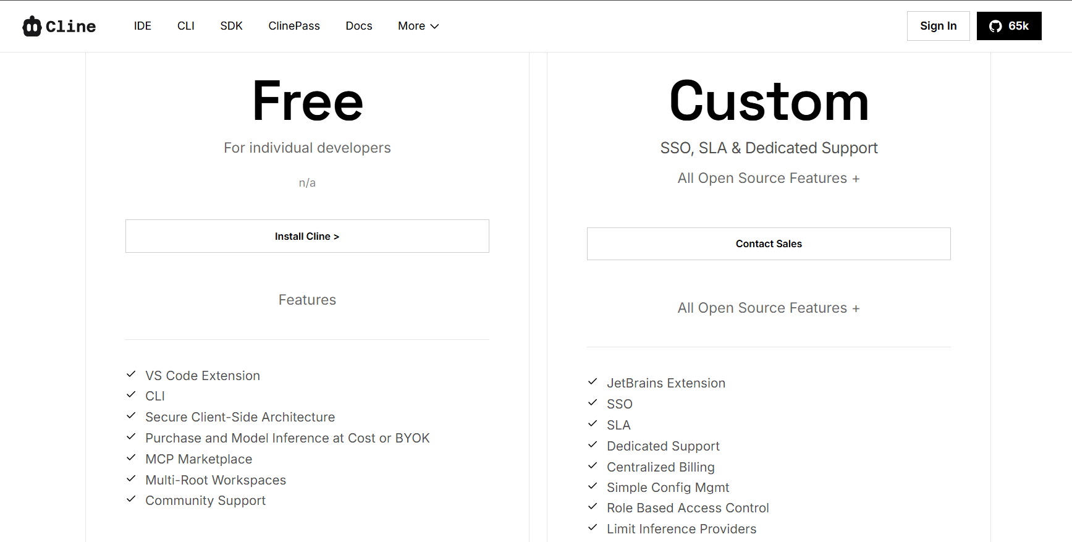Click the checkmark beside Centralized Billing
This screenshot has height=542, width=1072.
[593, 465]
